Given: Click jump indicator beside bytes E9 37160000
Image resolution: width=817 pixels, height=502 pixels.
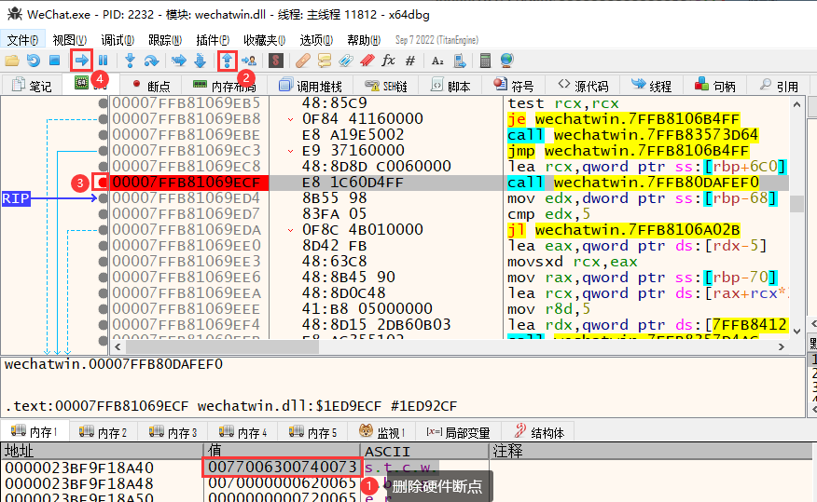Looking at the screenshot, I should pos(290,152).
